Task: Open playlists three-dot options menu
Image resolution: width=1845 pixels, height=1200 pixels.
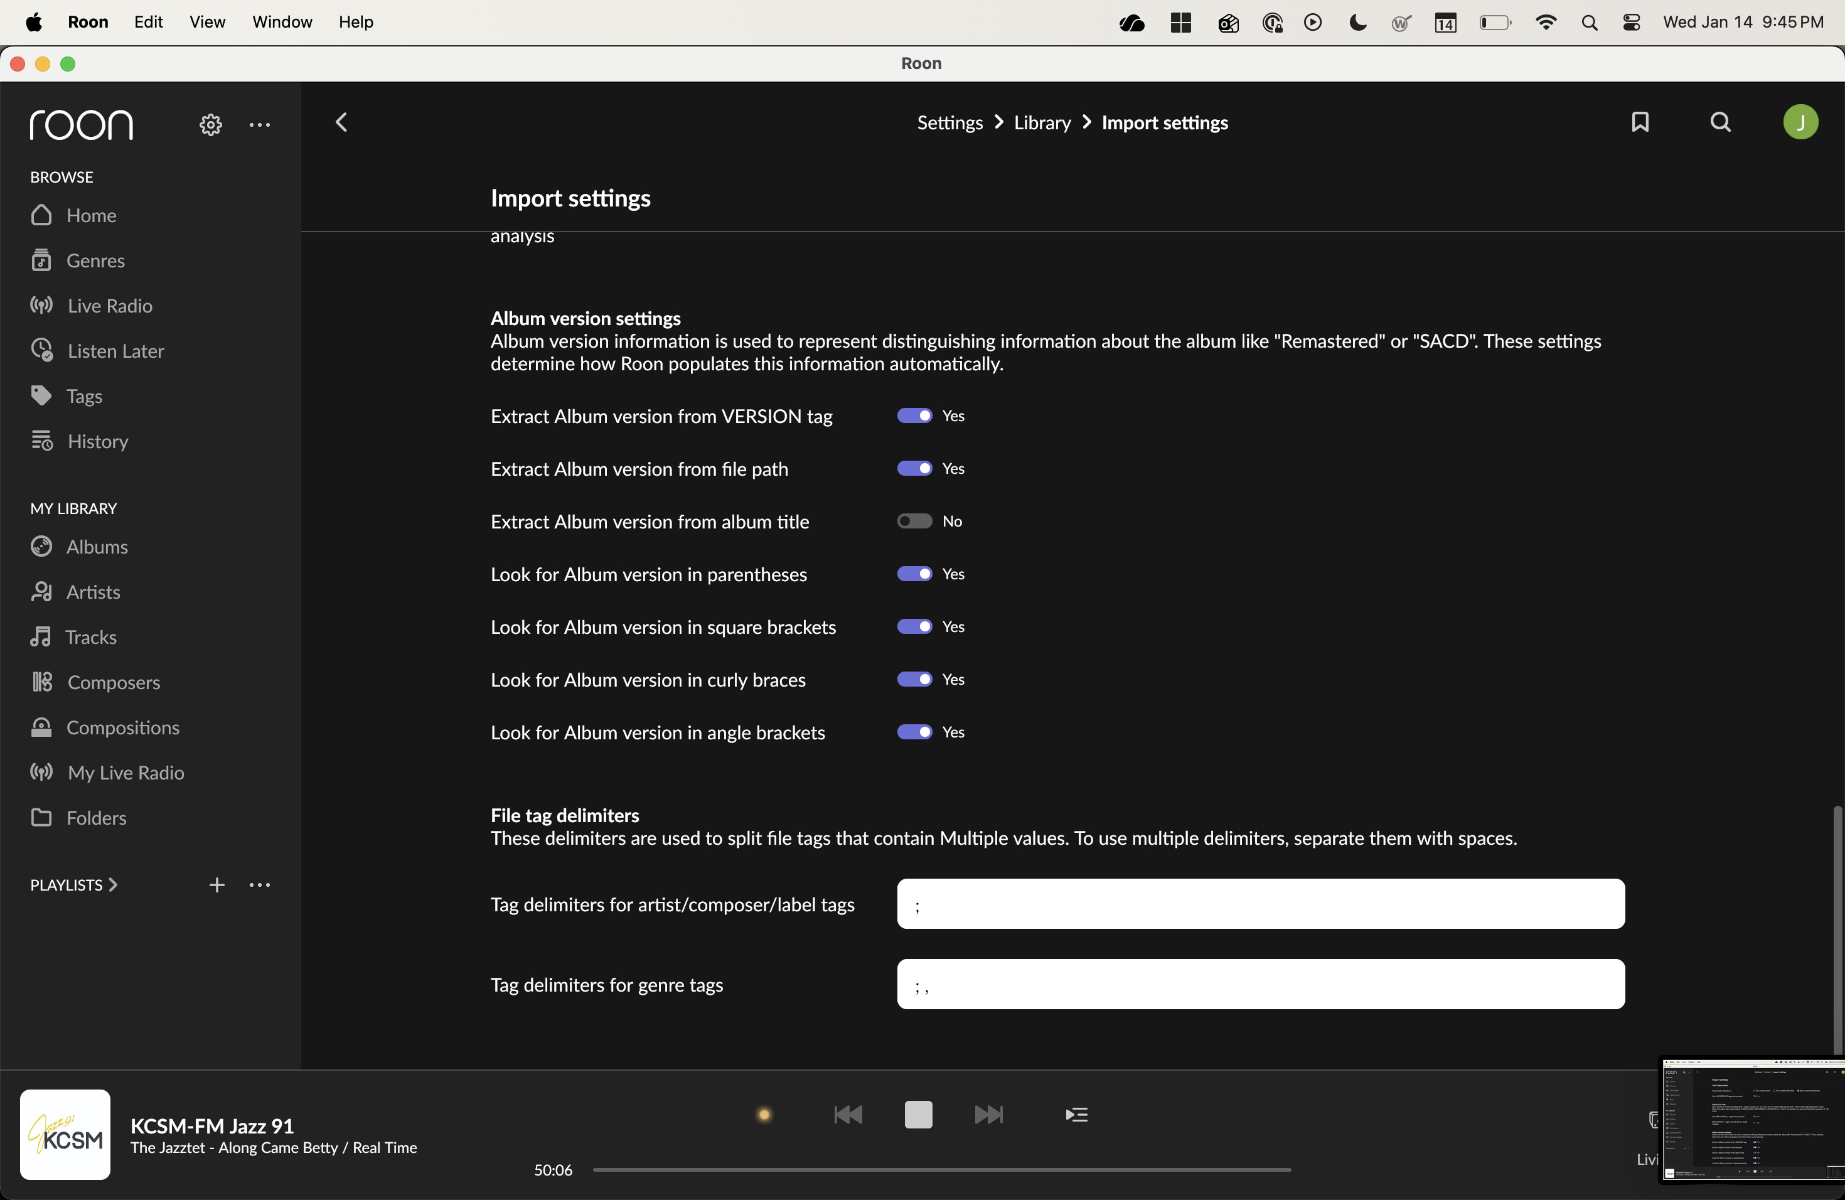Action: point(260,884)
